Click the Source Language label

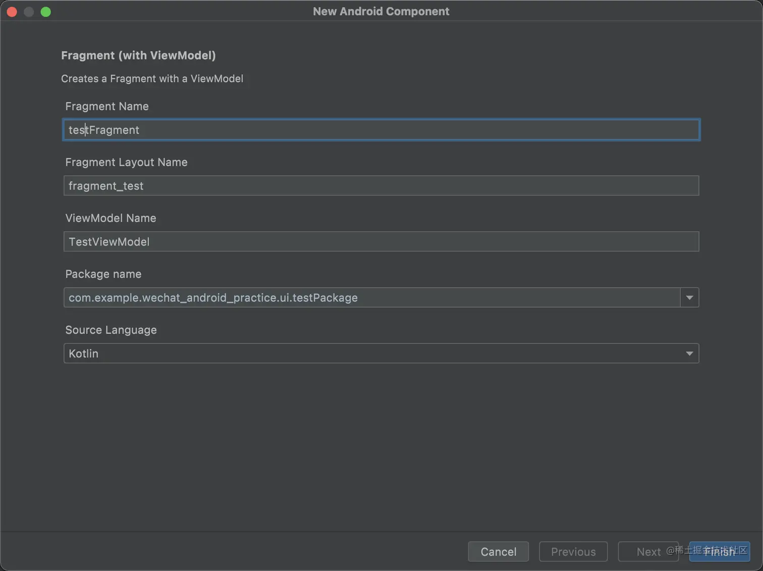[x=111, y=330]
